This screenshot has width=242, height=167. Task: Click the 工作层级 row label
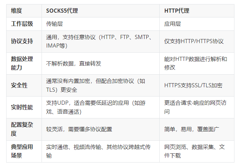22,24
